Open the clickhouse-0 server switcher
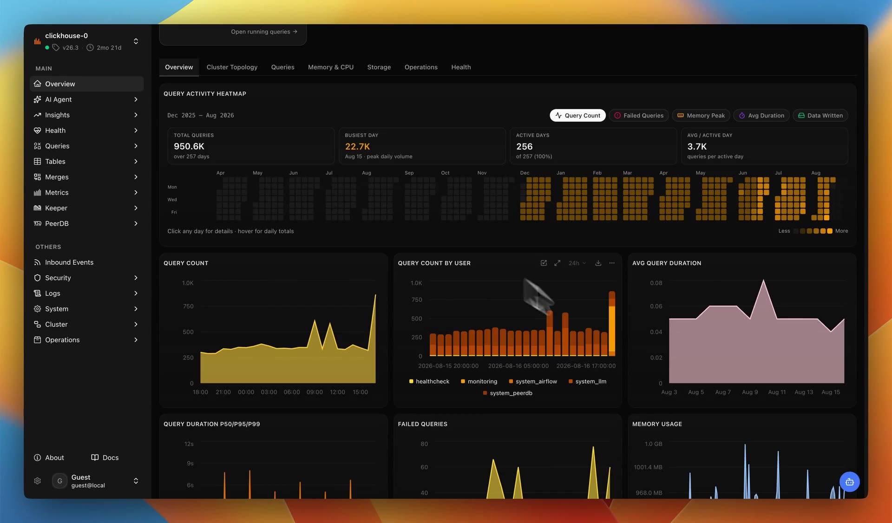Screen dimensions: 892x523 pos(136,41)
